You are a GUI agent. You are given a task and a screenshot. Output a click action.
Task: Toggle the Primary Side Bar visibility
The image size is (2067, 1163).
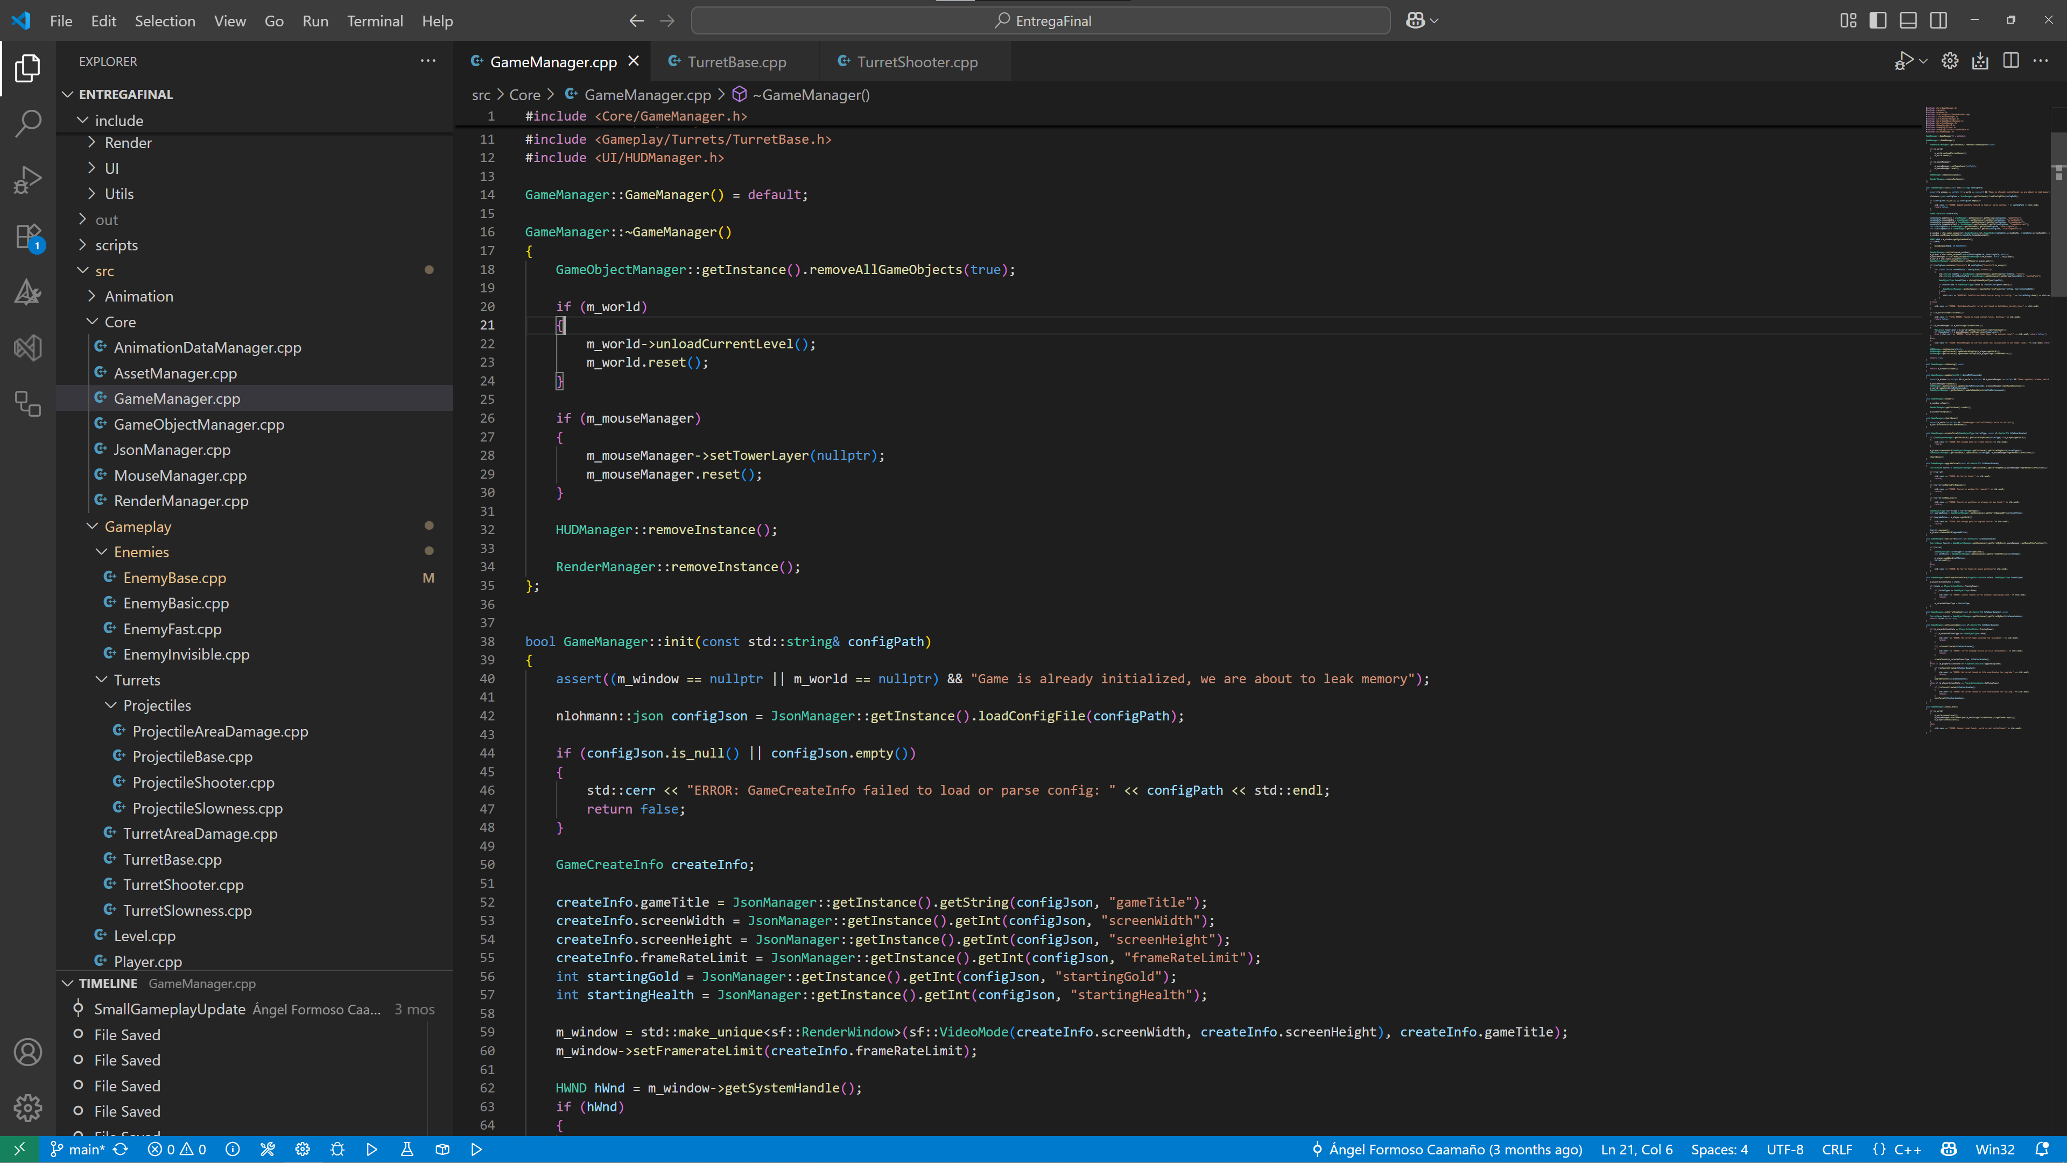[x=1879, y=20]
